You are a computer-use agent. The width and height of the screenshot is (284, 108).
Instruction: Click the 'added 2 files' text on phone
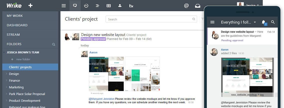coord(229,53)
